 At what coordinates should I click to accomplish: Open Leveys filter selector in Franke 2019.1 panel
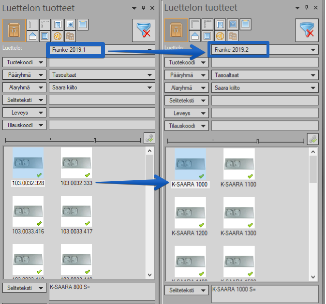(x=24, y=113)
